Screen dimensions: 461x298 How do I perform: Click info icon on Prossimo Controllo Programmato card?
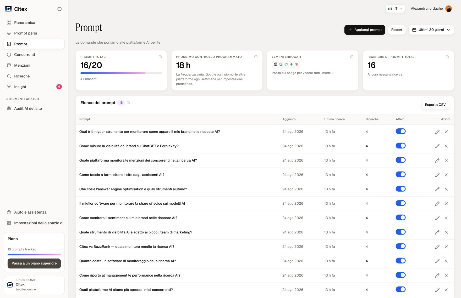(256, 57)
